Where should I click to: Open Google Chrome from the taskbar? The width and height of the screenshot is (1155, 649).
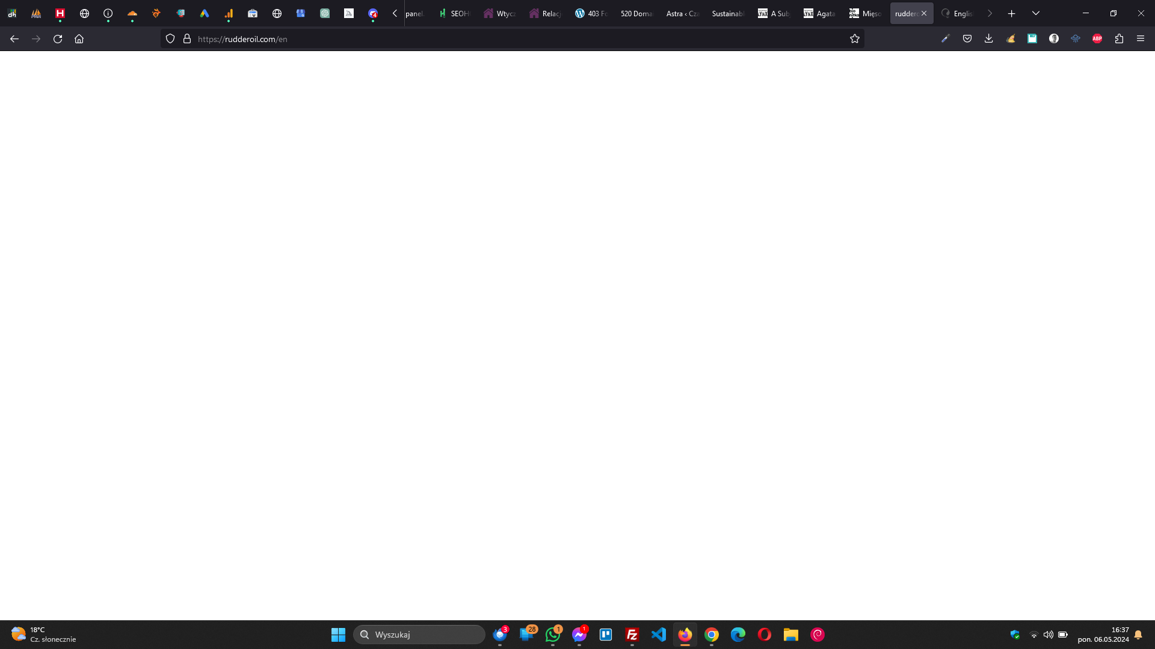click(712, 635)
